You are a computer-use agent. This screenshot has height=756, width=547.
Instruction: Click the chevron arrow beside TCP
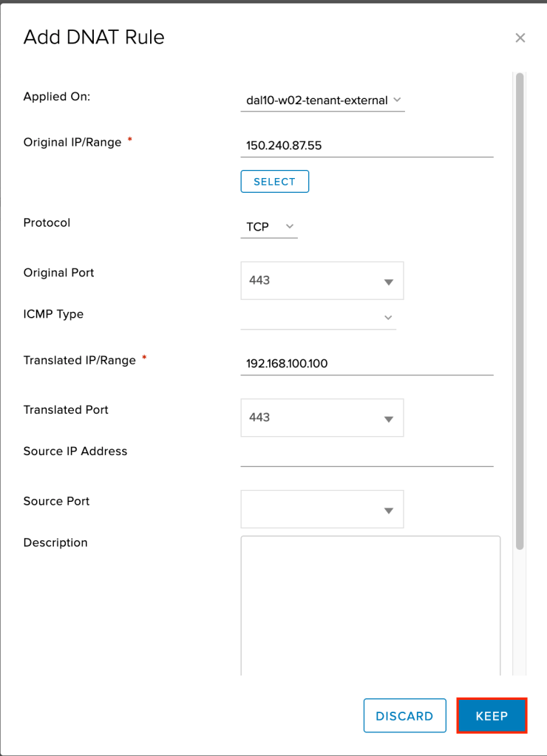click(x=289, y=227)
